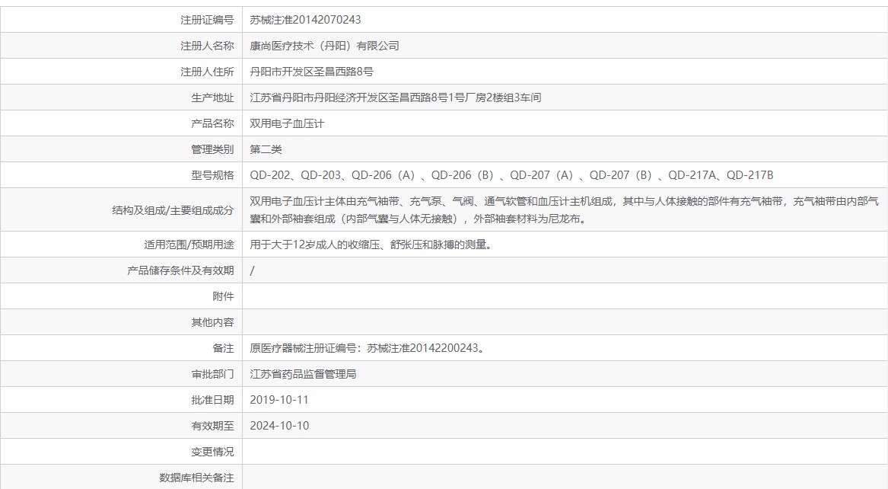Click company name 康尚医疗技术（丹阳）有限公司
The width and height of the screenshot is (888, 489).
click(x=324, y=46)
